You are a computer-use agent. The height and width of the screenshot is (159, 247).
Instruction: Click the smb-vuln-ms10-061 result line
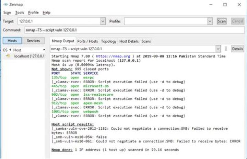tap(146, 141)
